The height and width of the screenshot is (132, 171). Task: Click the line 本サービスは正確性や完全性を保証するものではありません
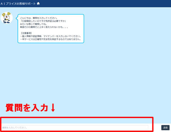click(x=51, y=39)
